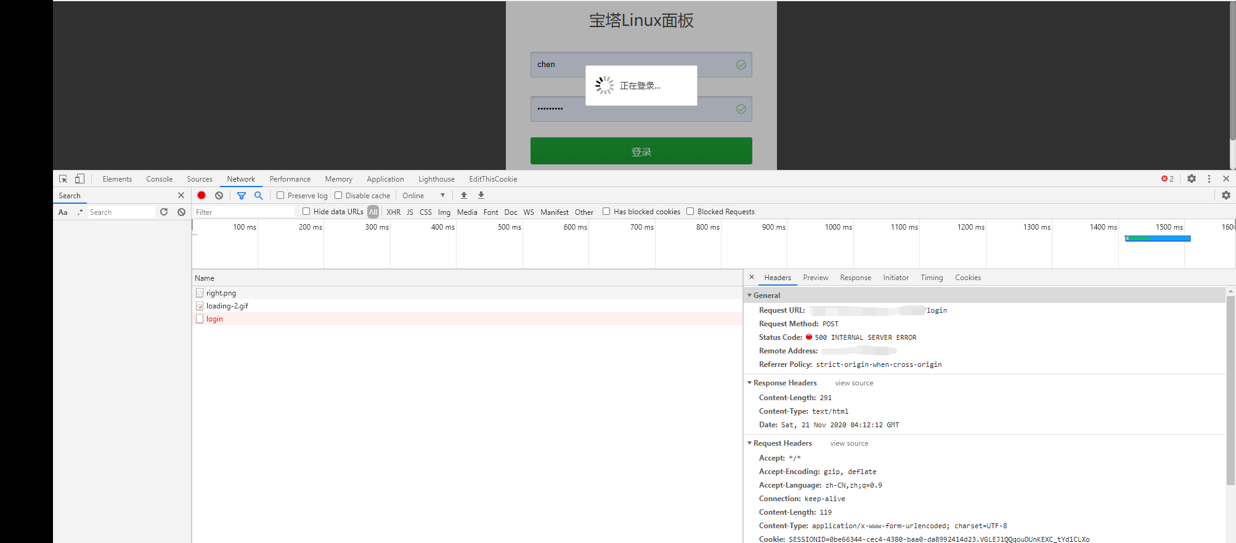Click the Name column header
Viewport: 1236px width, 543px height.
[467, 278]
